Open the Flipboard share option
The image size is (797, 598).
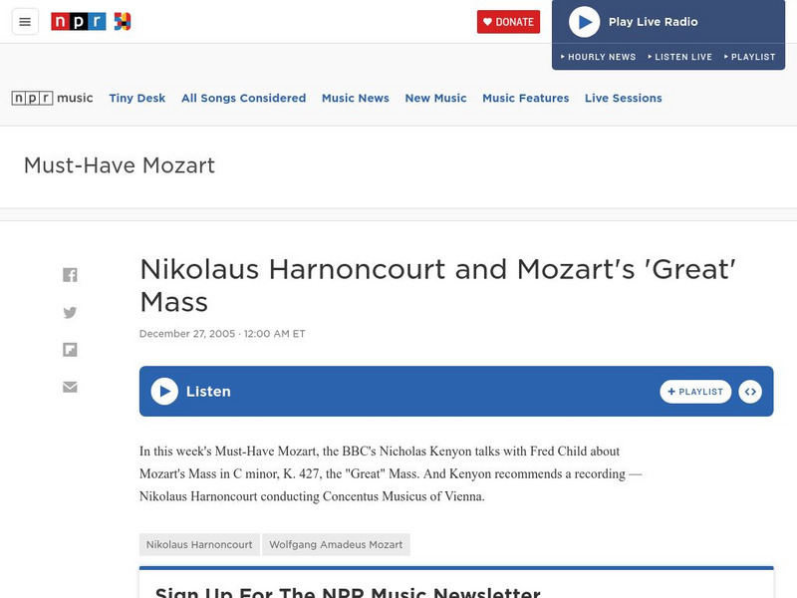pos(70,349)
